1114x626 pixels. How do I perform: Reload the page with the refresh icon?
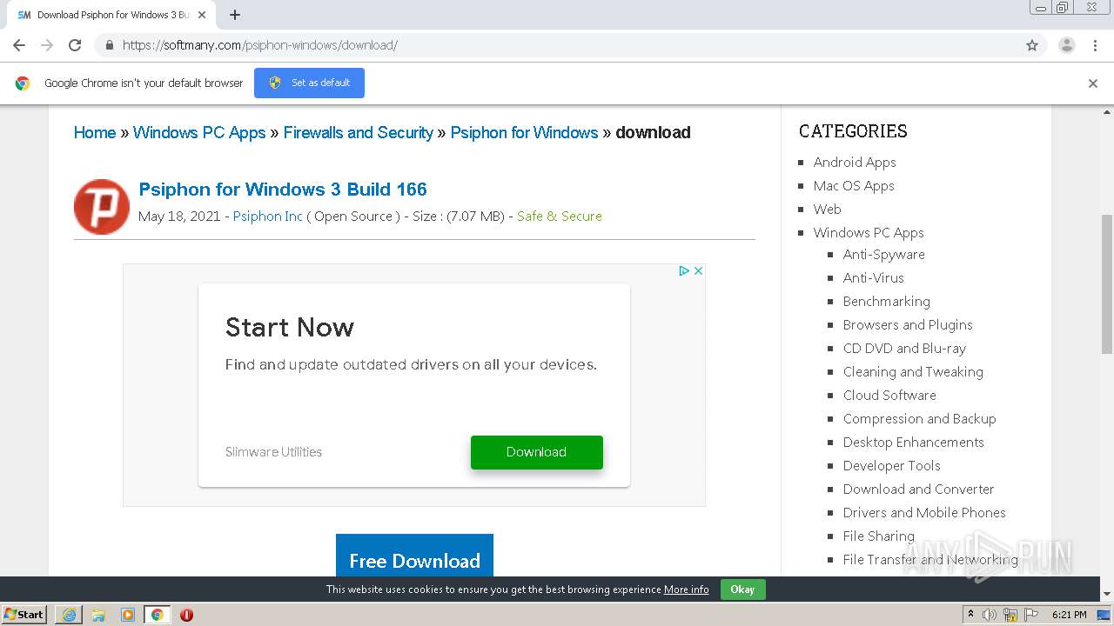click(x=75, y=45)
